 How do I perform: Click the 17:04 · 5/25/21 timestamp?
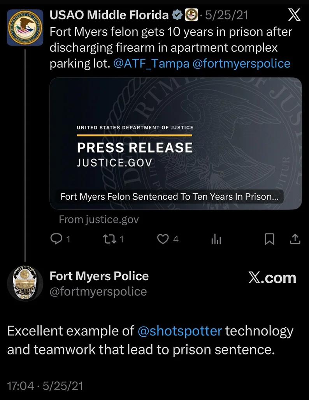click(x=45, y=386)
